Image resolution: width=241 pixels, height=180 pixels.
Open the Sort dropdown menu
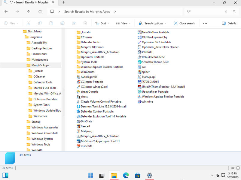point(102,23)
